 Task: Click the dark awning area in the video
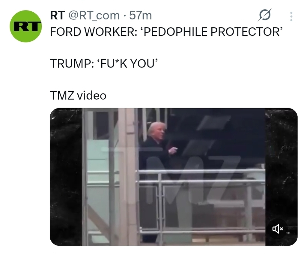[215, 137]
